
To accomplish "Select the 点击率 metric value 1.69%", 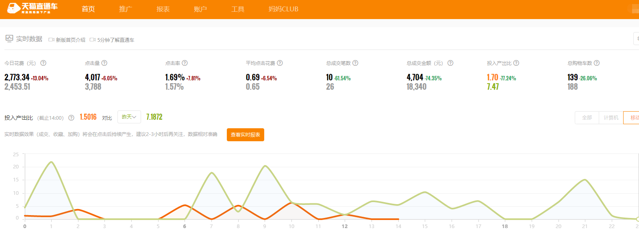I will (x=175, y=78).
